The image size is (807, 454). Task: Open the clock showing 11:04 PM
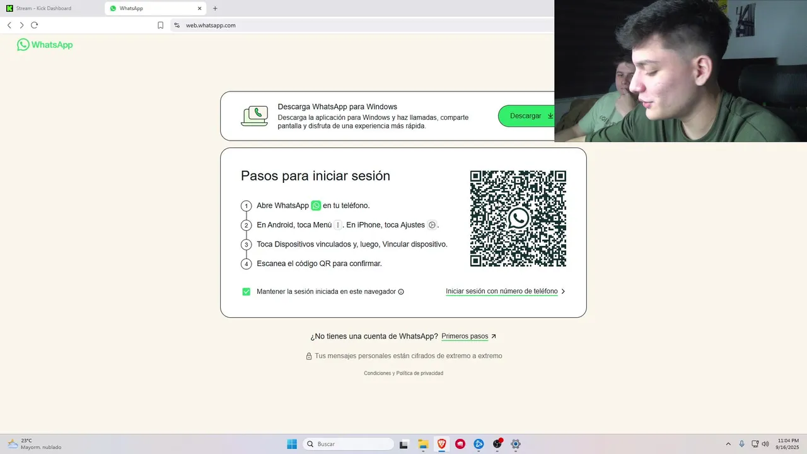click(788, 444)
